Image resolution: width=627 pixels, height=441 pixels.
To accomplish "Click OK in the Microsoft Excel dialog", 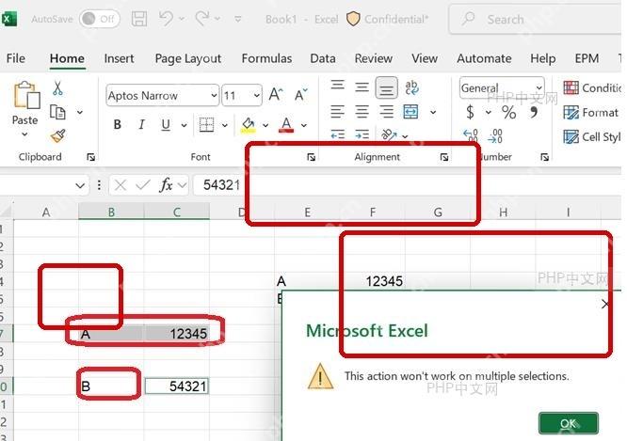I will point(569,423).
